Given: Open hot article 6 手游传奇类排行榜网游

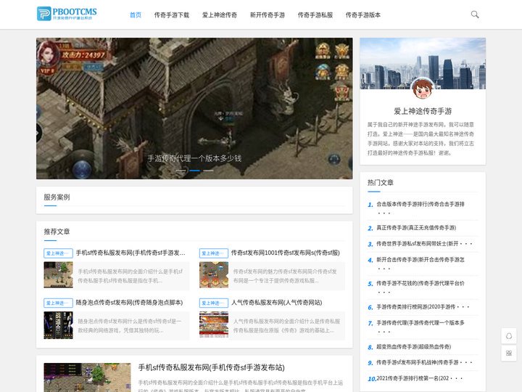Looking at the screenshot, I should pyautogui.click(x=423, y=307).
